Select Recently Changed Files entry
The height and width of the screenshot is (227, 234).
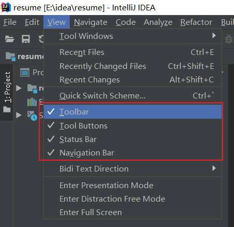point(133,66)
